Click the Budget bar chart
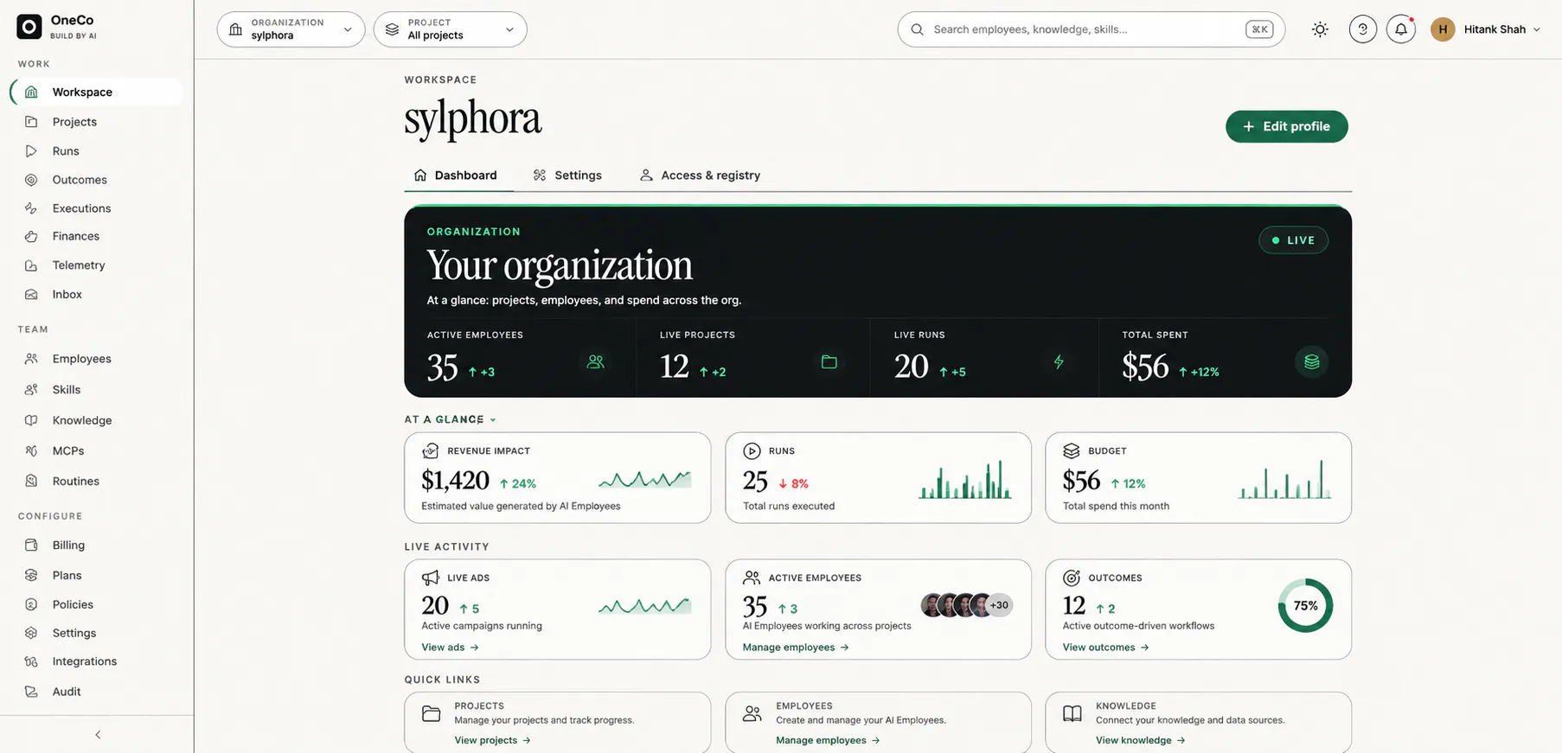1562x753 pixels. point(1285,479)
